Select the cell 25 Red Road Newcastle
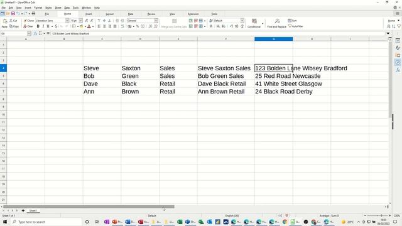 point(274,76)
